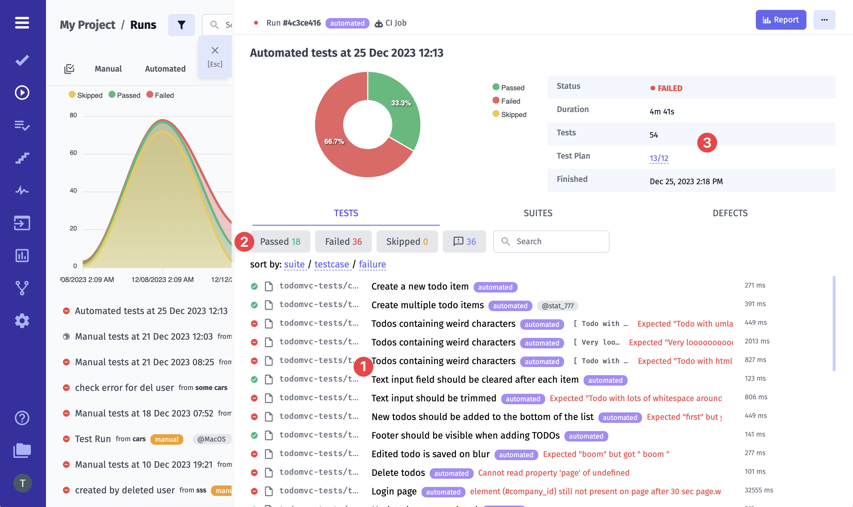Toggle the Passed 18 filter
This screenshot has width=853, height=507.
click(280, 242)
